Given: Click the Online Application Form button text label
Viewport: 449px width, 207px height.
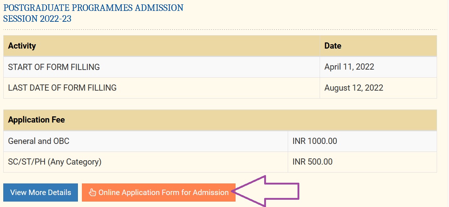Looking at the screenshot, I should [x=163, y=192].
